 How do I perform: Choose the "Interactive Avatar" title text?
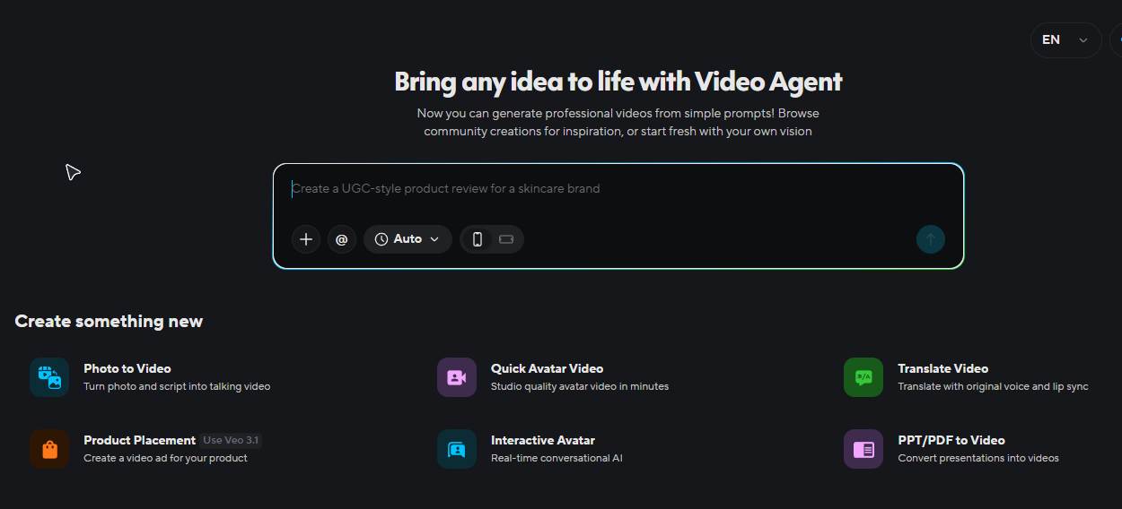click(542, 440)
